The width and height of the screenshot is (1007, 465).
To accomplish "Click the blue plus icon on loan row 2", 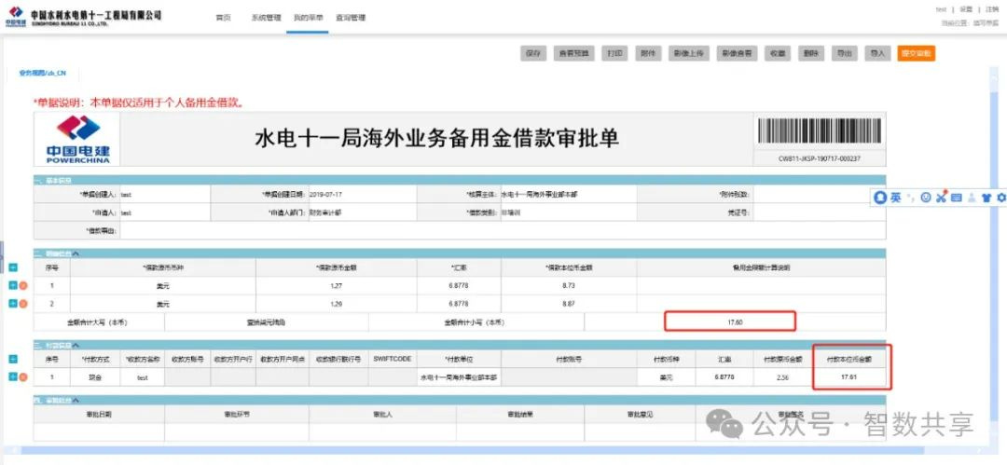I will (13, 303).
